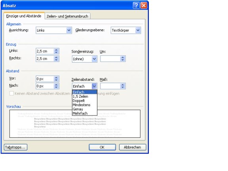Increase the Maß value with up arrow

[x=123, y=85]
